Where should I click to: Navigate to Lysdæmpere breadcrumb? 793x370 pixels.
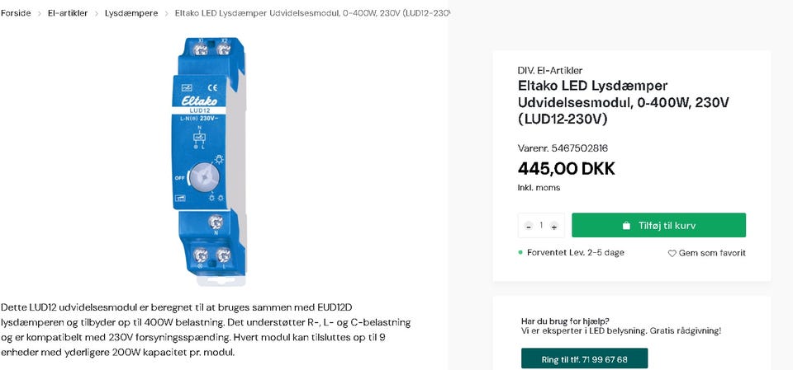[131, 13]
